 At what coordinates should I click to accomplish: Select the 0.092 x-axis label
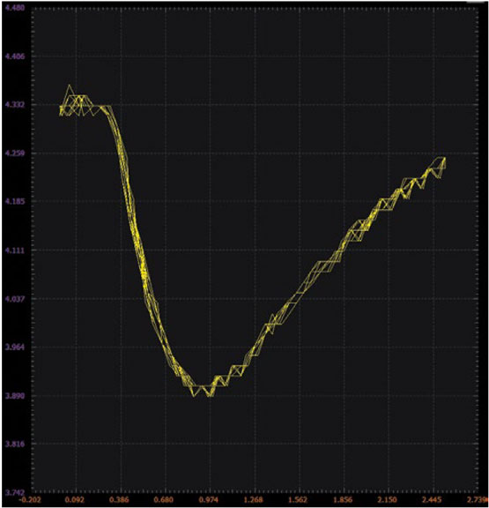[x=74, y=499]
